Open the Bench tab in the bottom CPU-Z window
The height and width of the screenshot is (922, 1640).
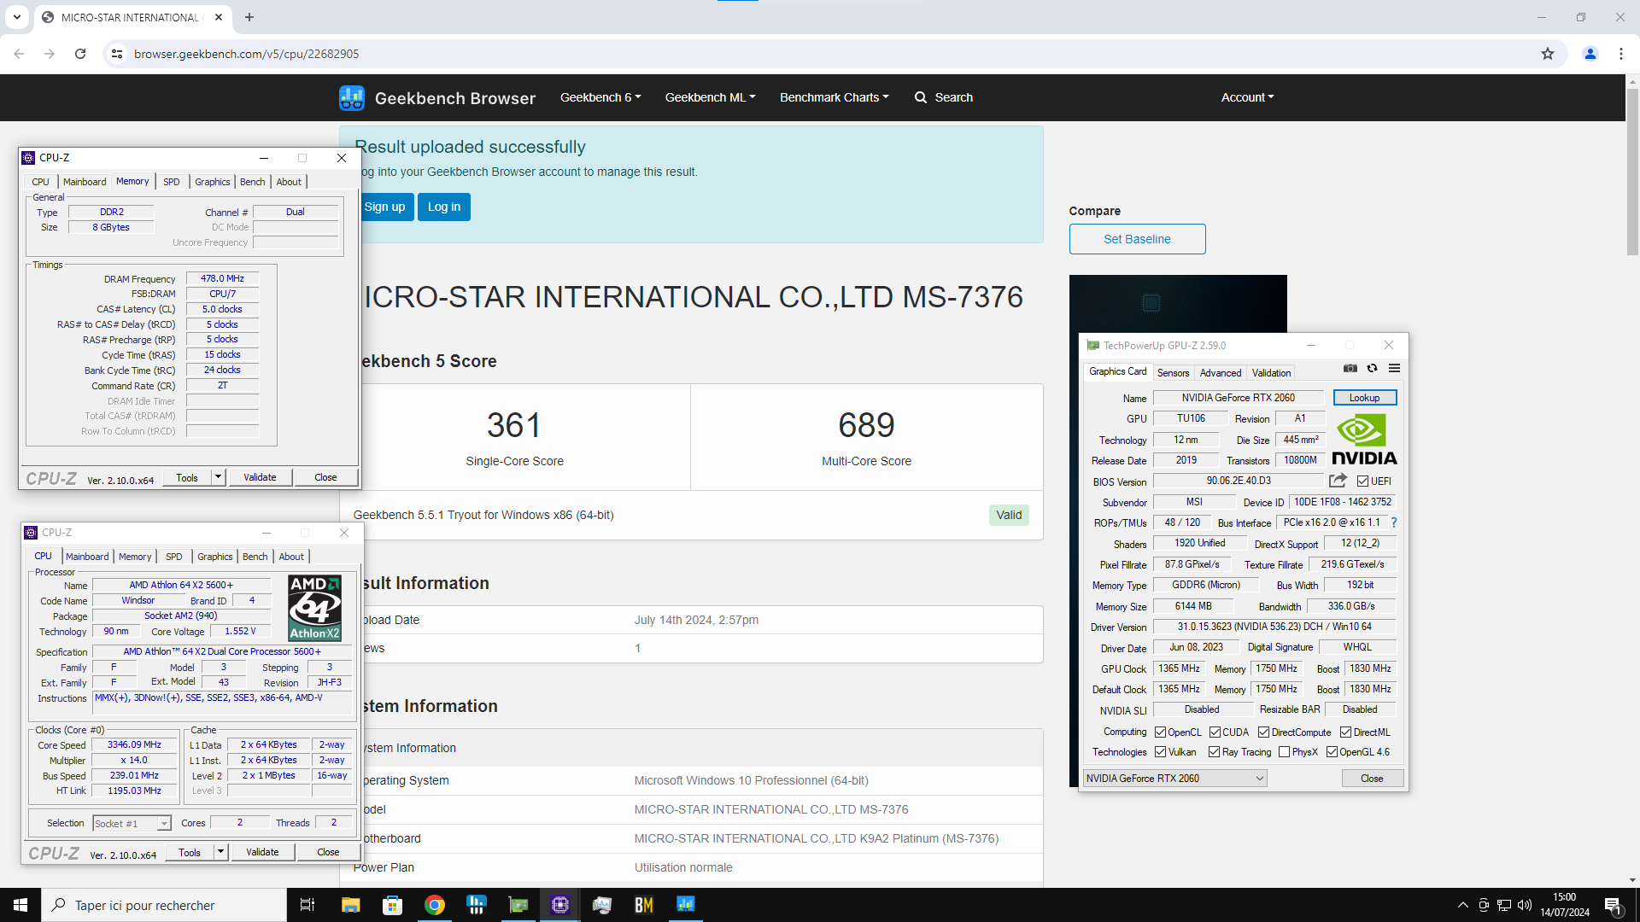pyautogui.click(x=255, y=557)
